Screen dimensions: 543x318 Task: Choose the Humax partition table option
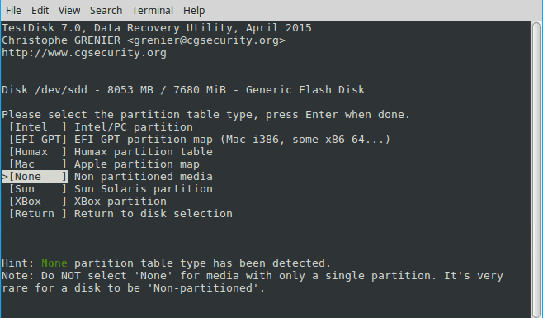111,152
